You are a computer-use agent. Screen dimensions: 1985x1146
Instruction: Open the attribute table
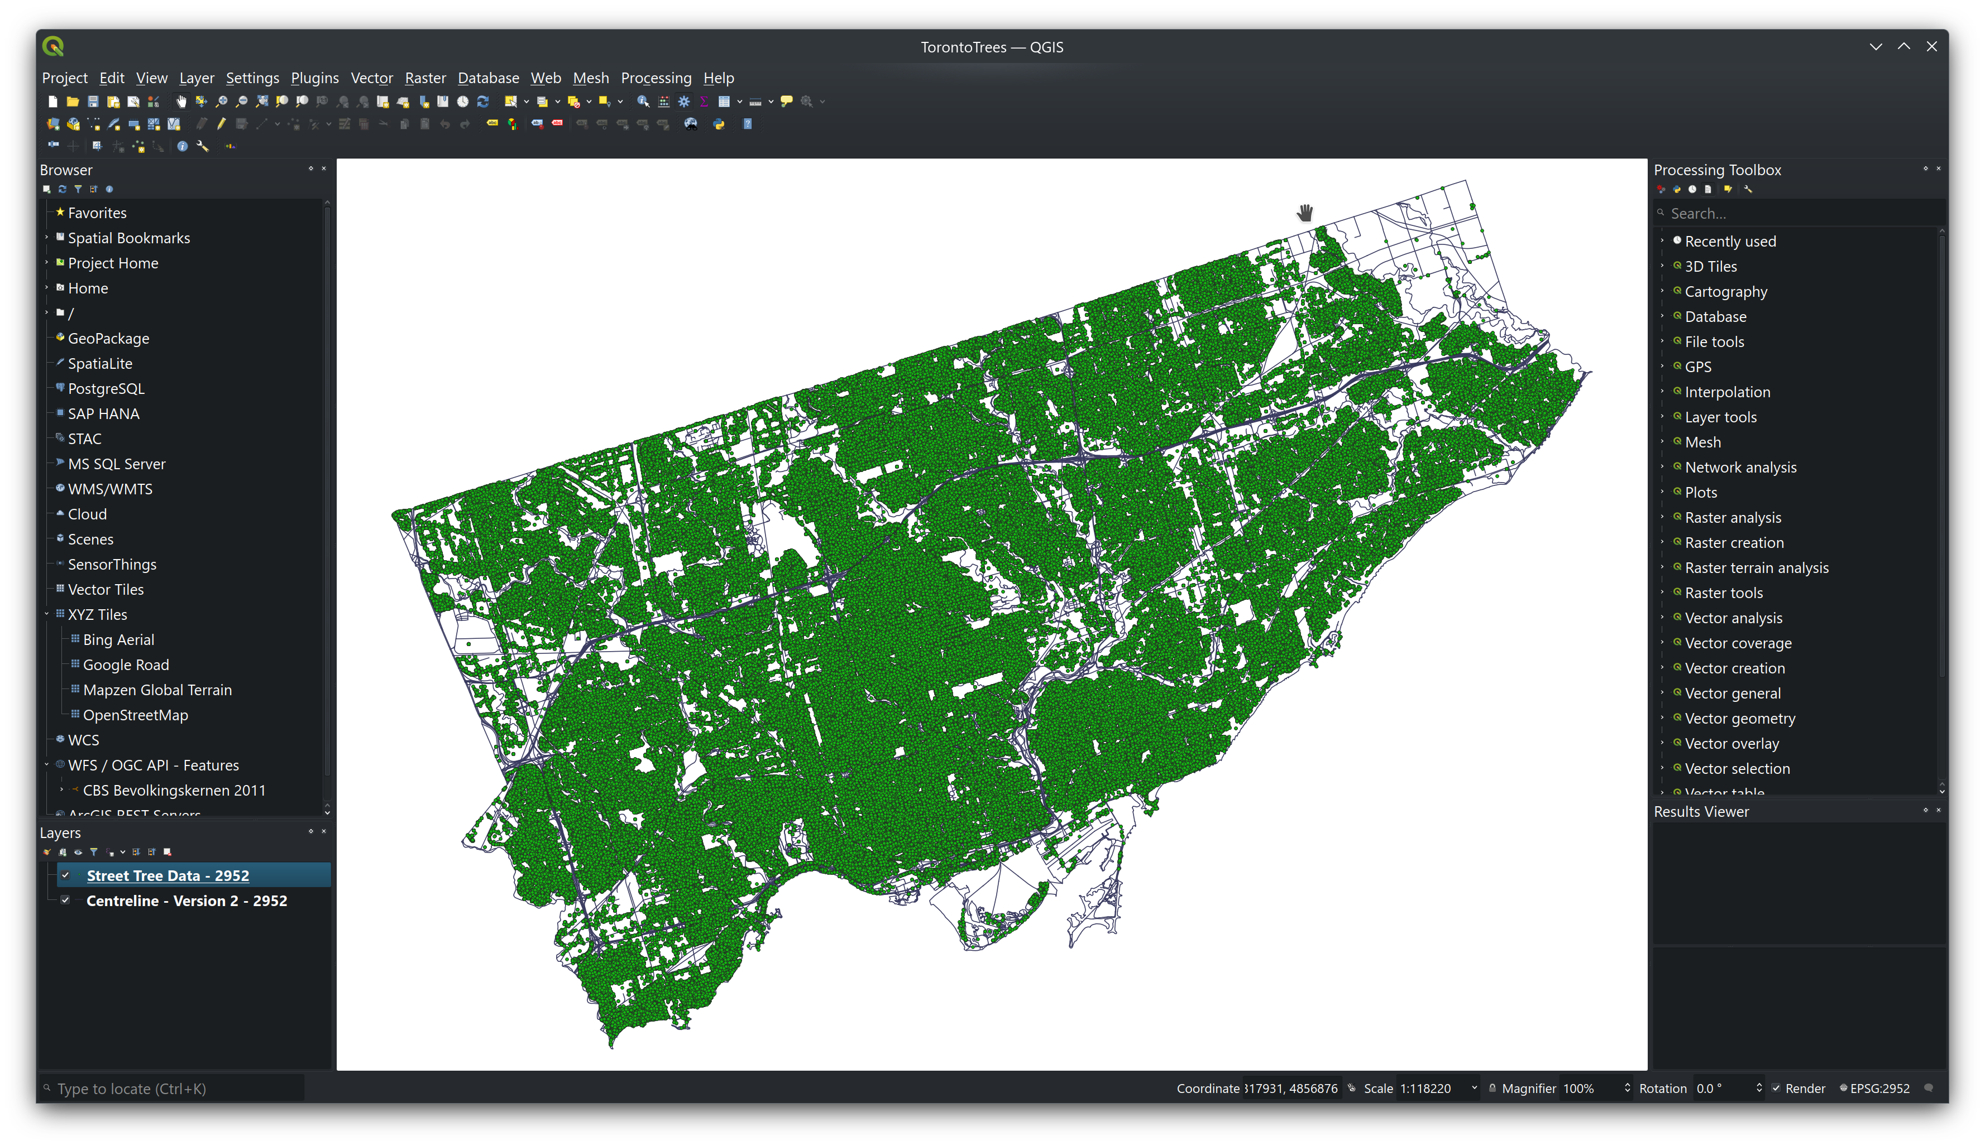(x=725, y=102)
